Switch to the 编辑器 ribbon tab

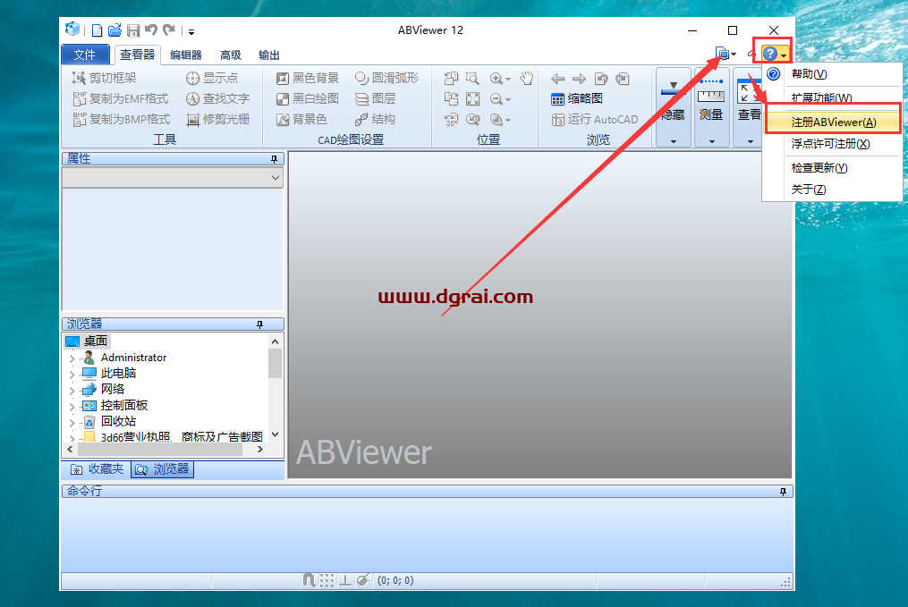[186, 55]
